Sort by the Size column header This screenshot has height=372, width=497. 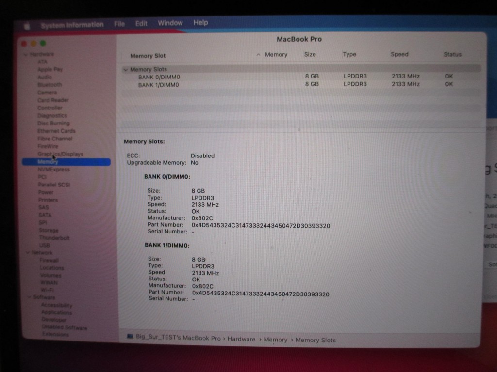pos(310,54)
